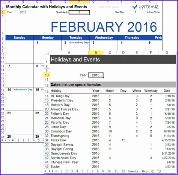Click the Weekday column label

tap(151, 91)
